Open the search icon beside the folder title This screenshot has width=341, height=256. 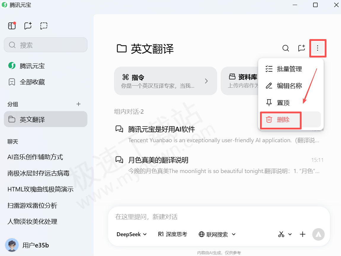285,48
